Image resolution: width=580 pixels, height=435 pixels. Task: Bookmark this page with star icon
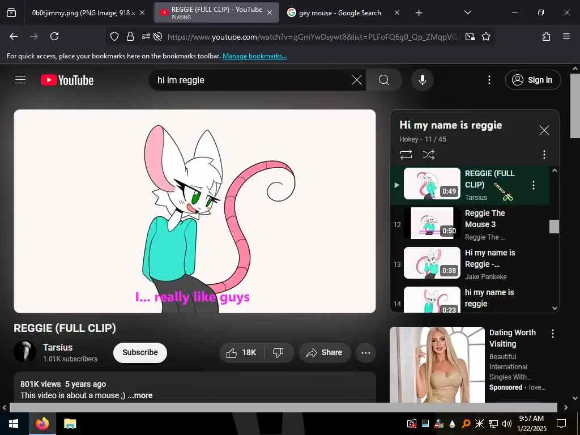tap(485, 36)
